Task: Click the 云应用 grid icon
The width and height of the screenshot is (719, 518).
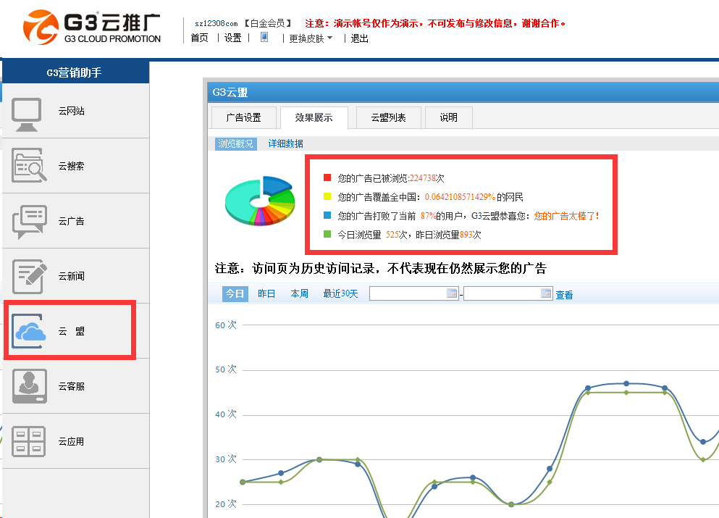Action: tap(29, 441)
